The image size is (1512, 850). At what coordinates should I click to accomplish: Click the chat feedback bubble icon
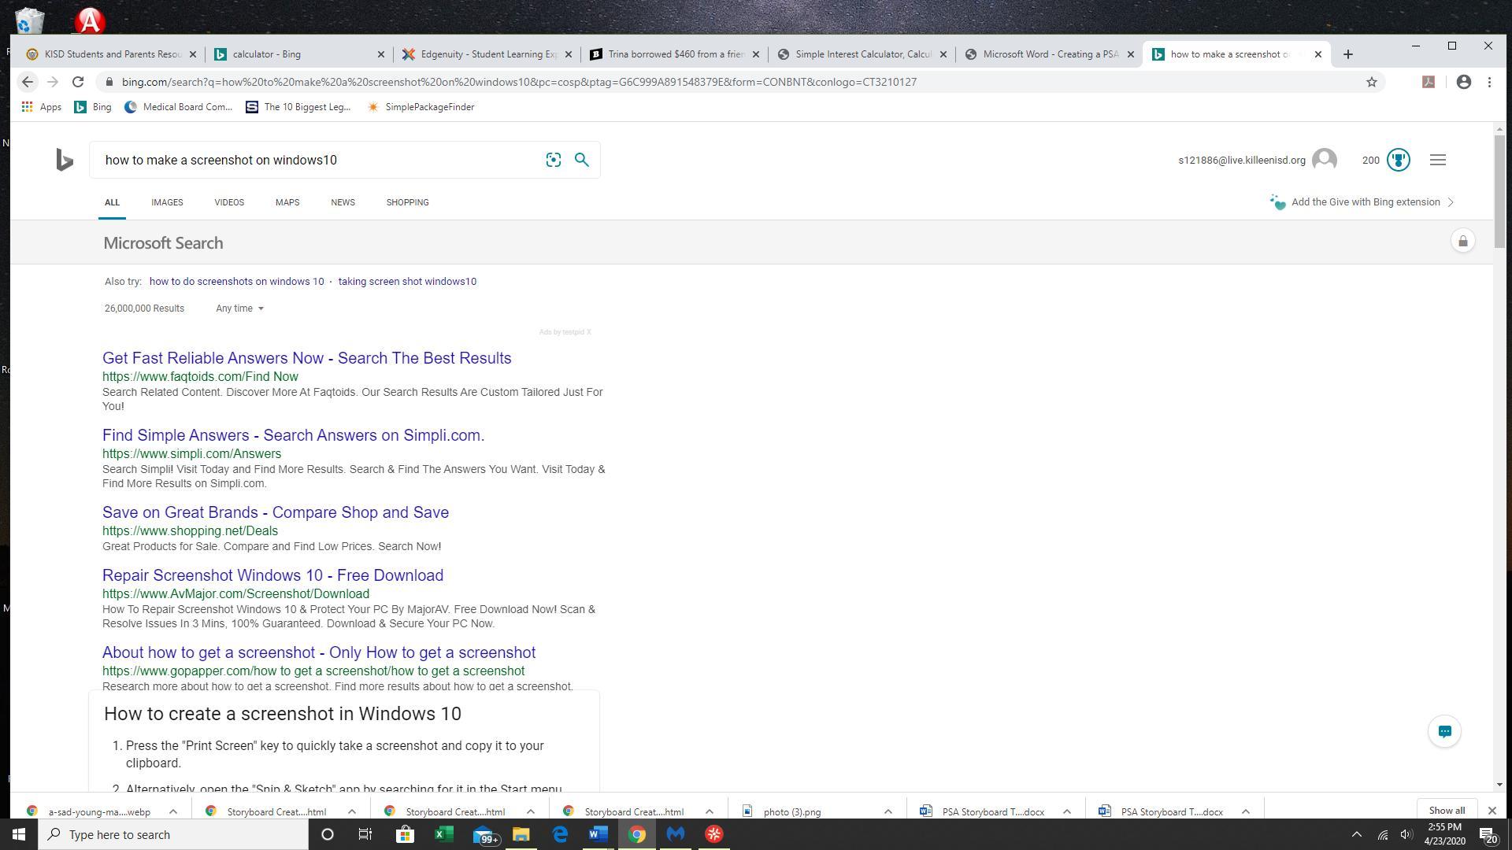coord(1444,731)
